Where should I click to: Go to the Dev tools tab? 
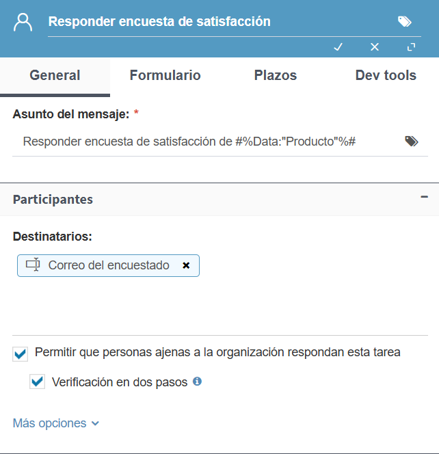point(386,75)
